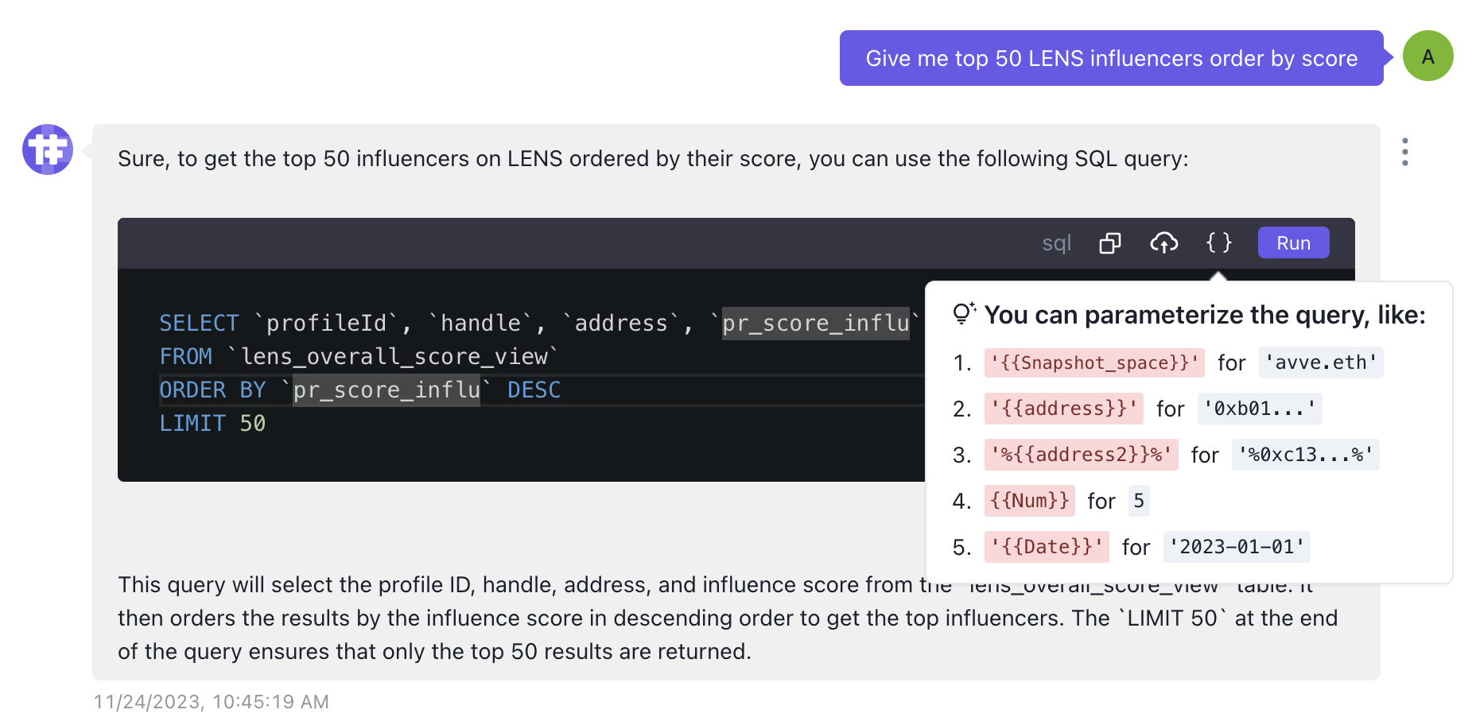Click the LIMIT 50 line in code
Viewport: 1476px width, 725px height.
[x=212, y=424]
